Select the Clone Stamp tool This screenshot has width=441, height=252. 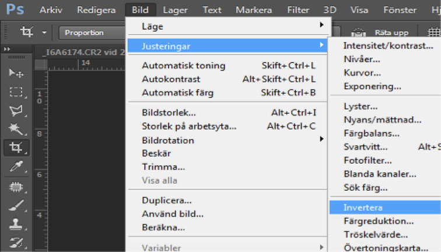coord(16,225)
